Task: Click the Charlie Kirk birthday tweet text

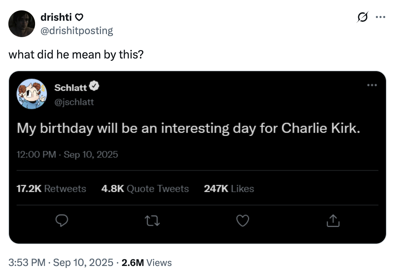Action: (x=189, y=129)
